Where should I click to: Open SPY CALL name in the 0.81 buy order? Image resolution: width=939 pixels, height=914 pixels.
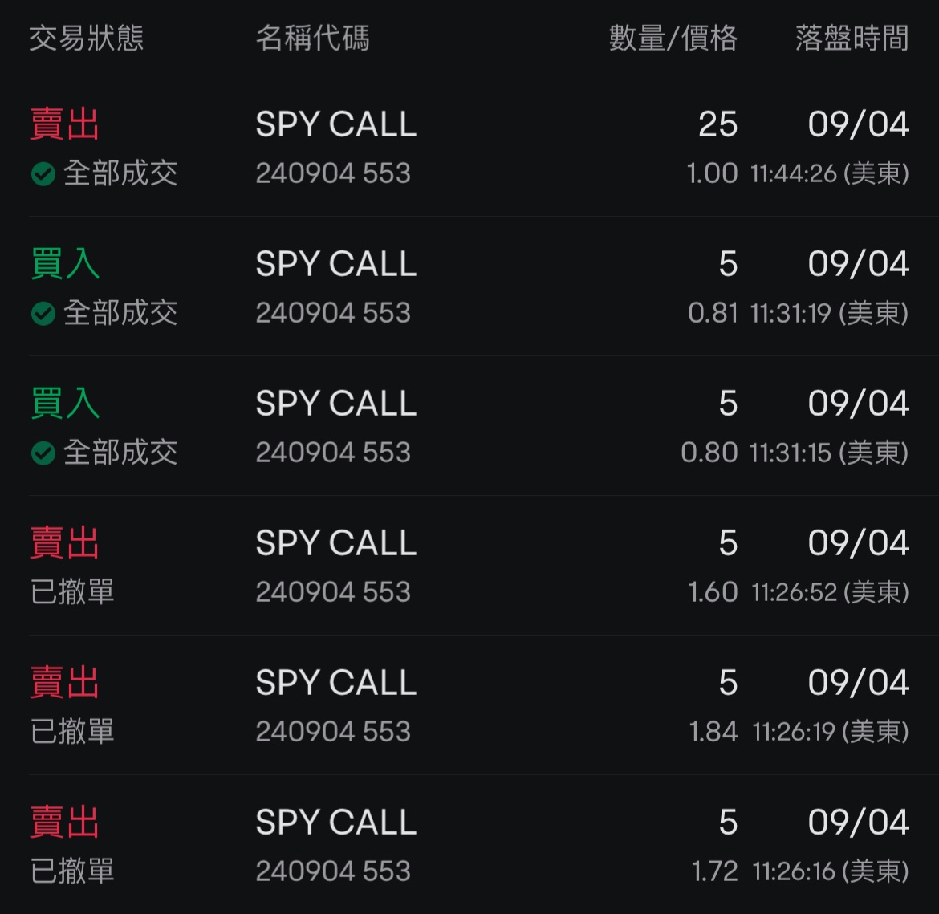click(x=335, y=264)
